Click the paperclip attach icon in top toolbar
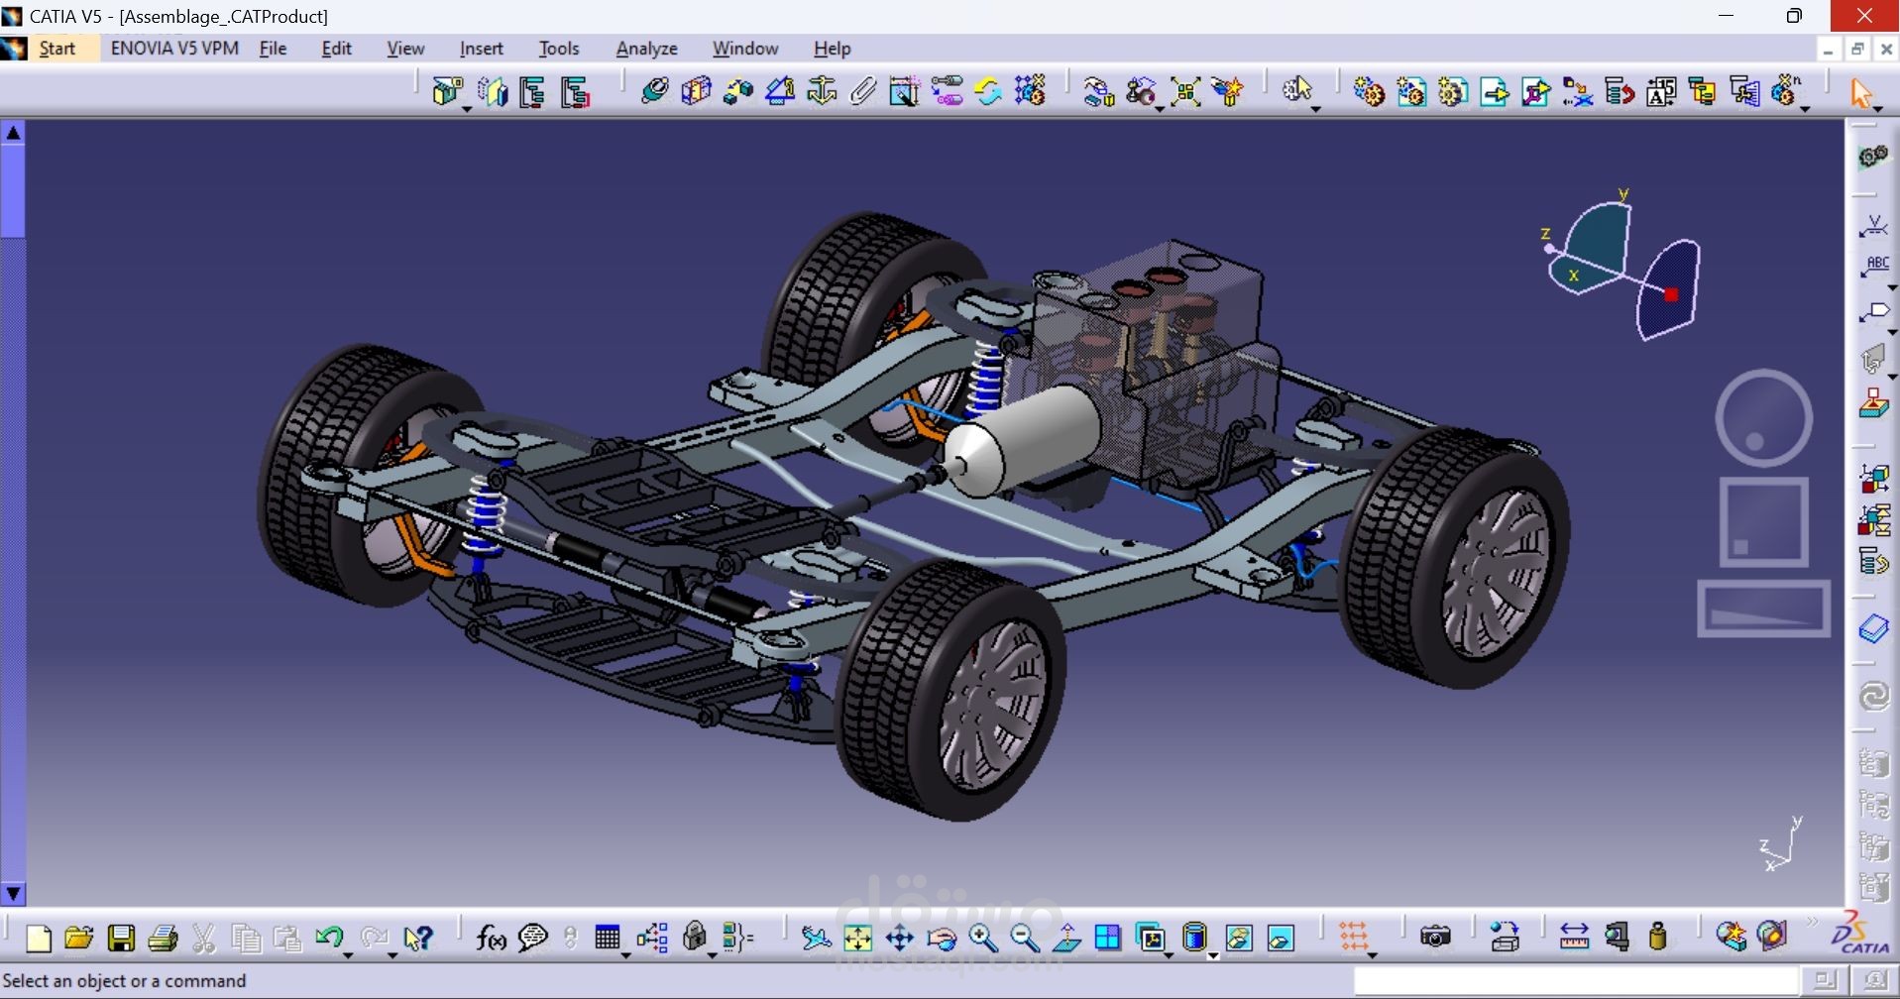 (863, 92)
